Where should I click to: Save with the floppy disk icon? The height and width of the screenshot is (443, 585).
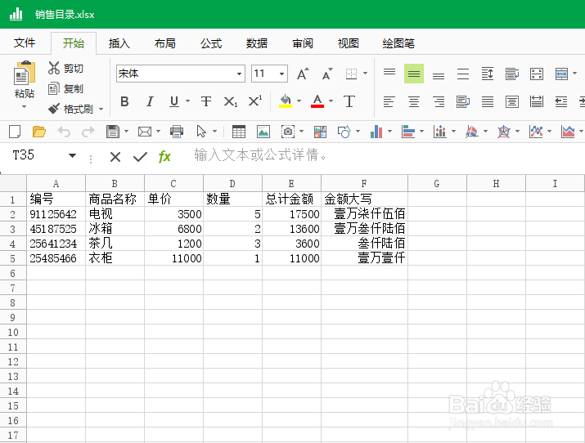pos(113,132)
